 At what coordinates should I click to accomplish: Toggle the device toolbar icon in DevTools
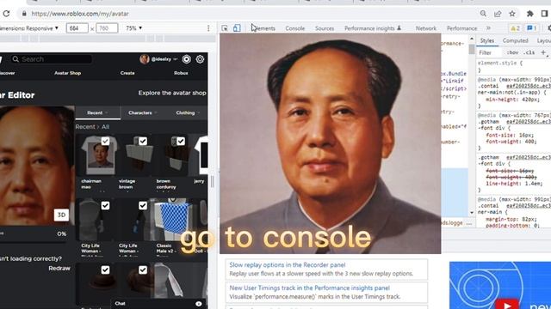237,28
